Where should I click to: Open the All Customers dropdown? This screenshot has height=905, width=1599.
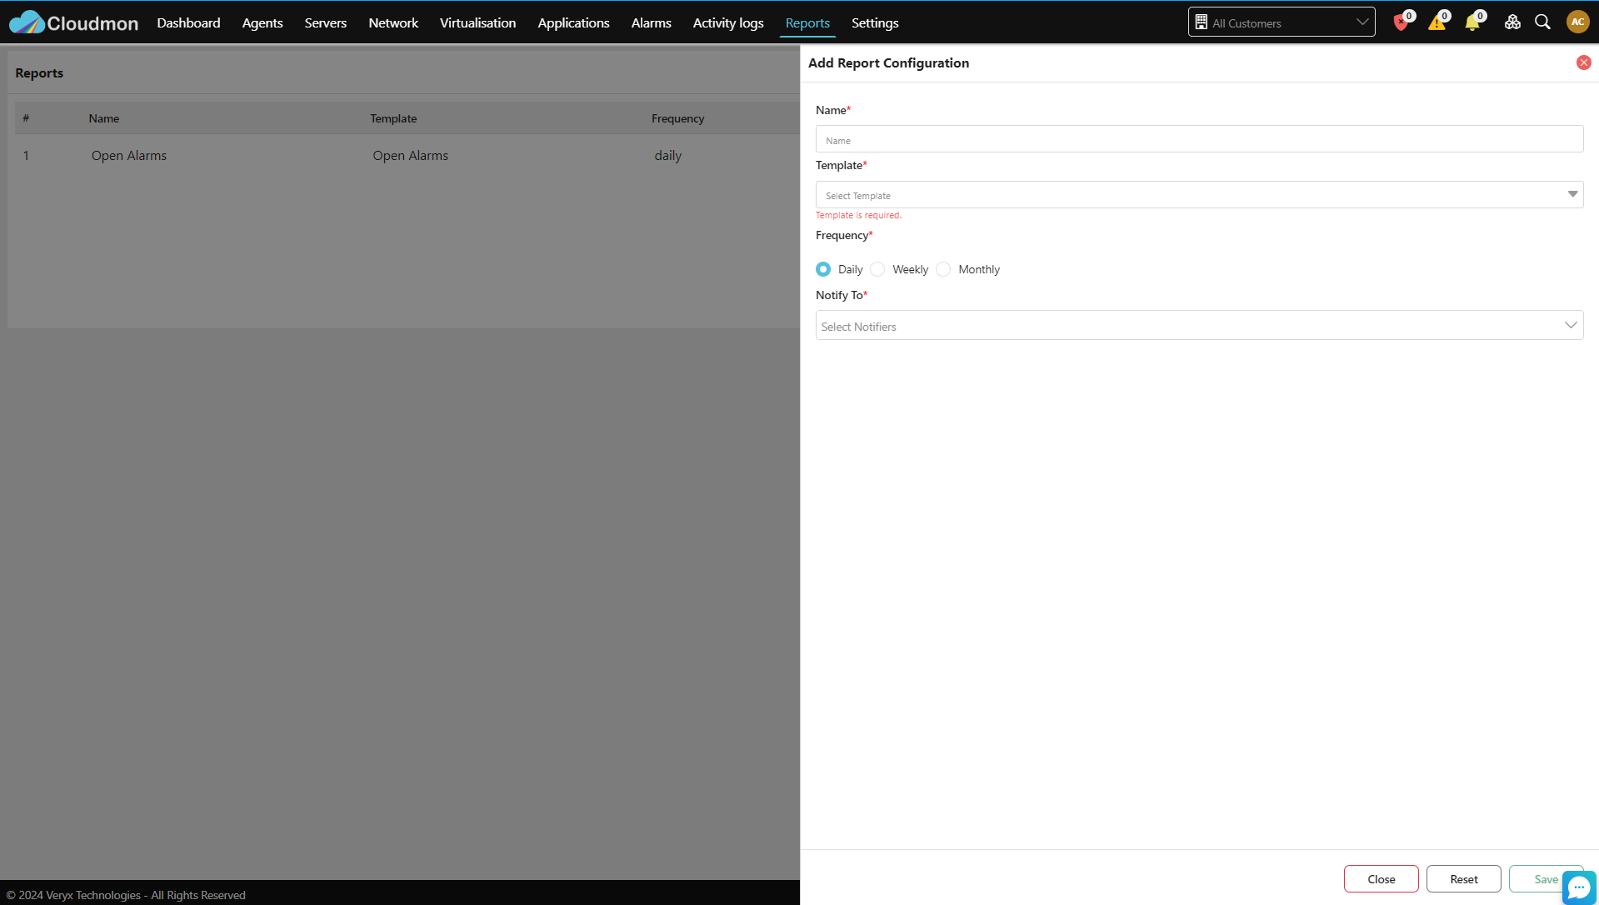(1281, 22)
